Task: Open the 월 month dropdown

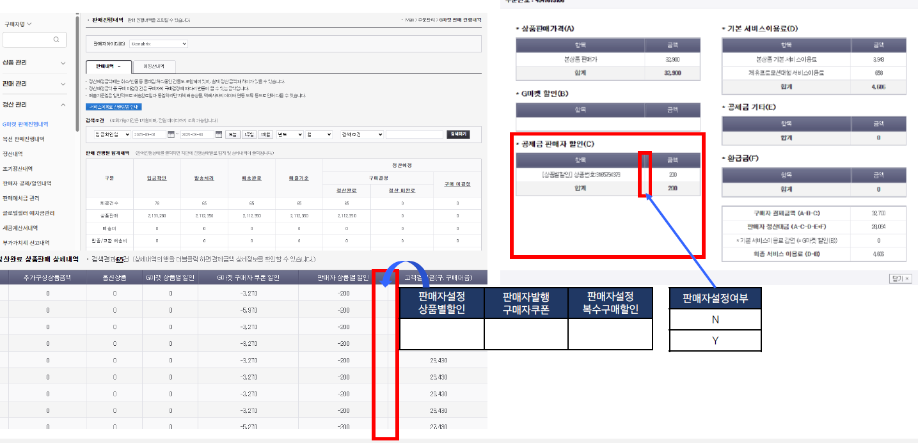Action: click(x=319, y=135)
